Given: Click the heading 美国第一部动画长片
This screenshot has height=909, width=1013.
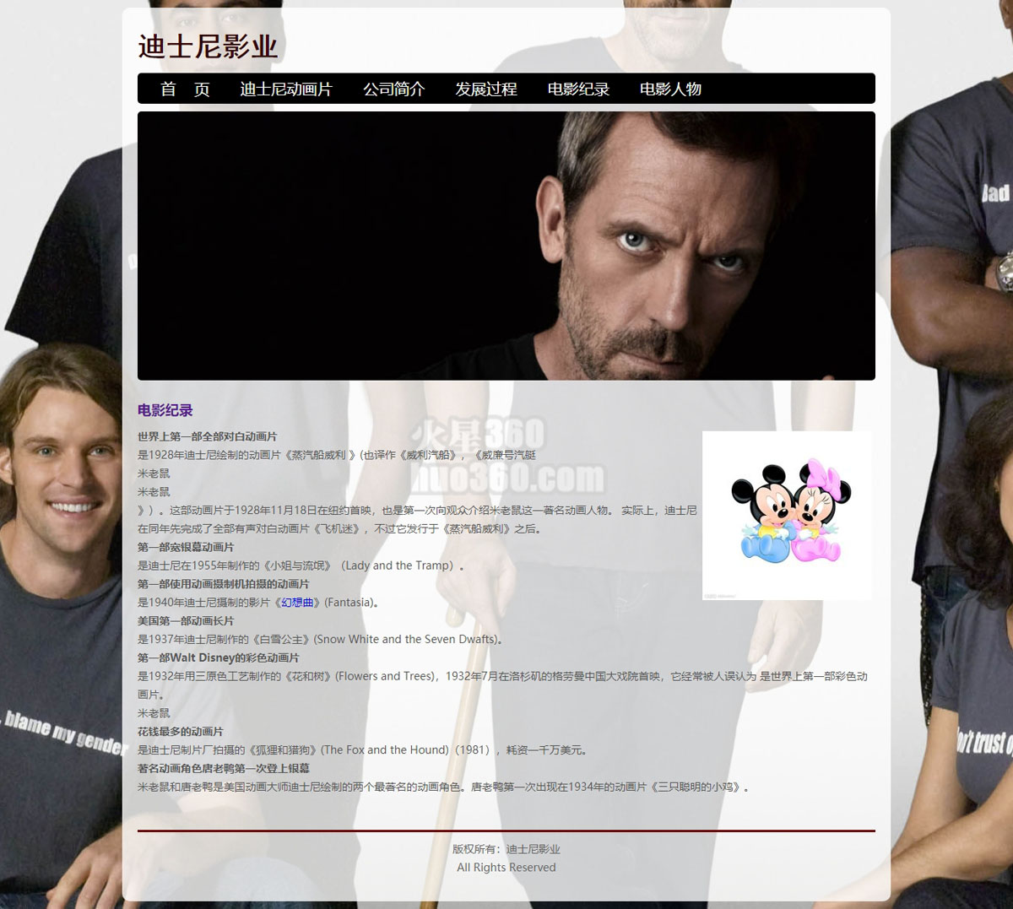Looking at the screenshot, I should click(186, 621).
